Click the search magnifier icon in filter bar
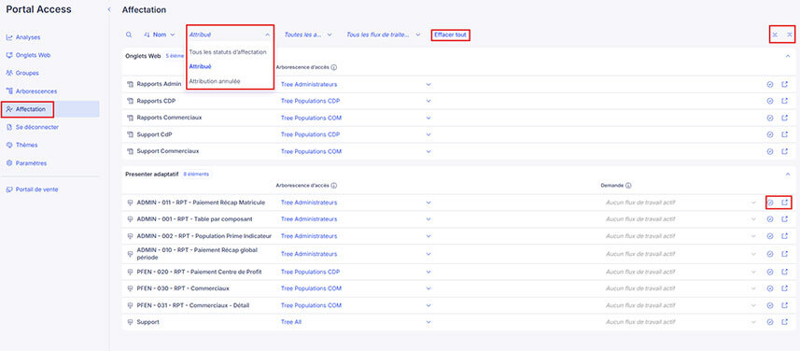Image resolution: width=800 pixels, height=351 pixels. (x=129, y=35)
